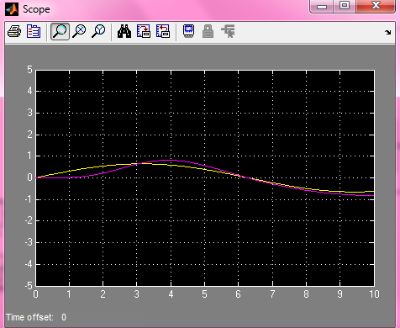Click the y-axis tick label 5

(29, 70)
